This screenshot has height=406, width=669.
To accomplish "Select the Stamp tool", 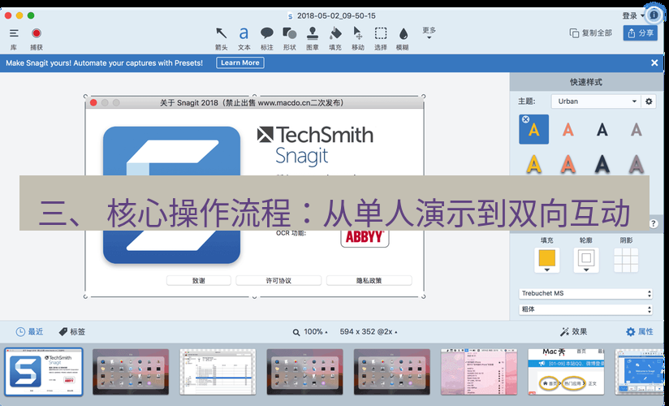I will [313, 33].
